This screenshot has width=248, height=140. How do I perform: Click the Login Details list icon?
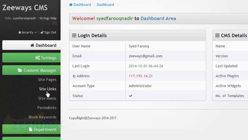pos(74,35)
